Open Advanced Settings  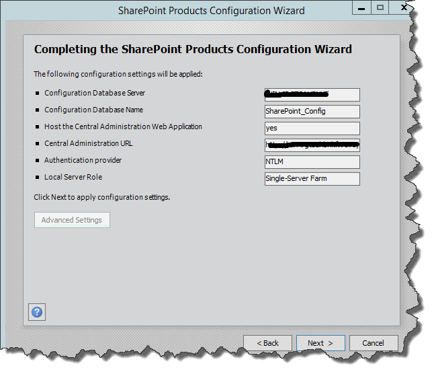[x=72, y=220]
